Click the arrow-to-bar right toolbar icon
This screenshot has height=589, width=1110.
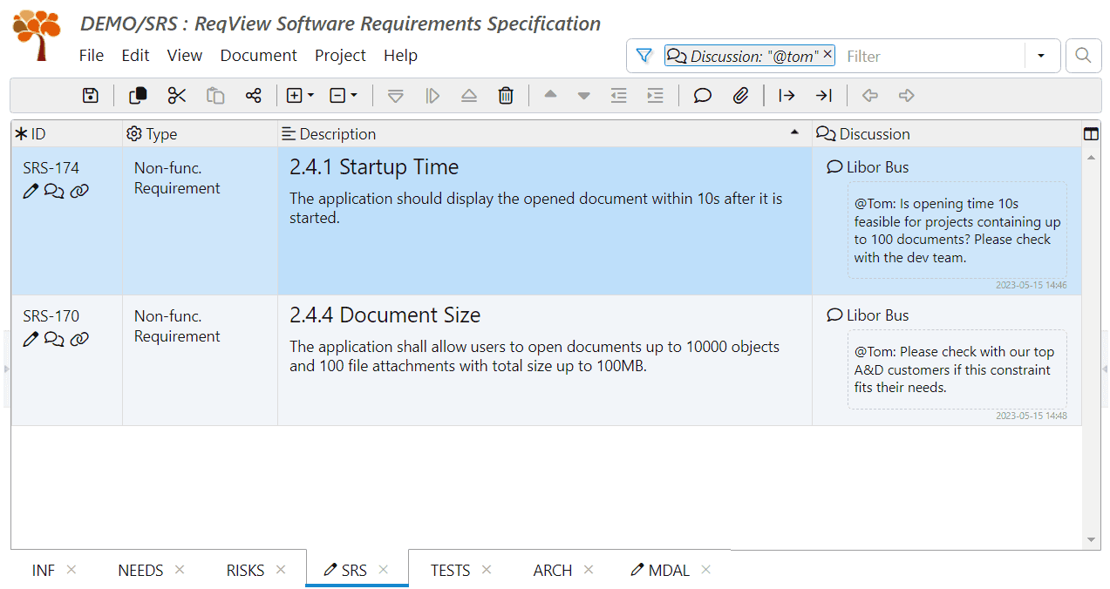click(x=824, y=96)
